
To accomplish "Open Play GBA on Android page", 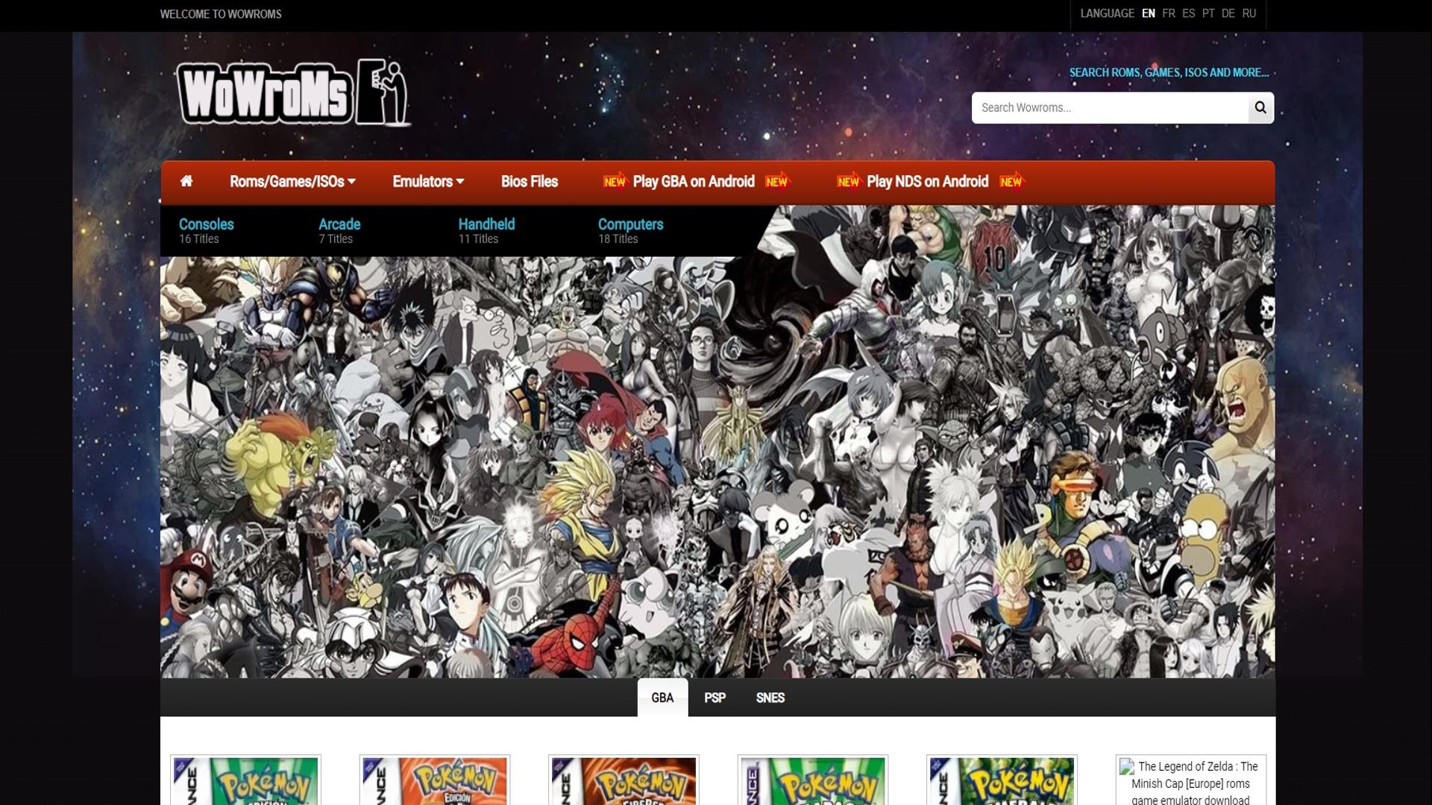I will click(x=694, y=181).
